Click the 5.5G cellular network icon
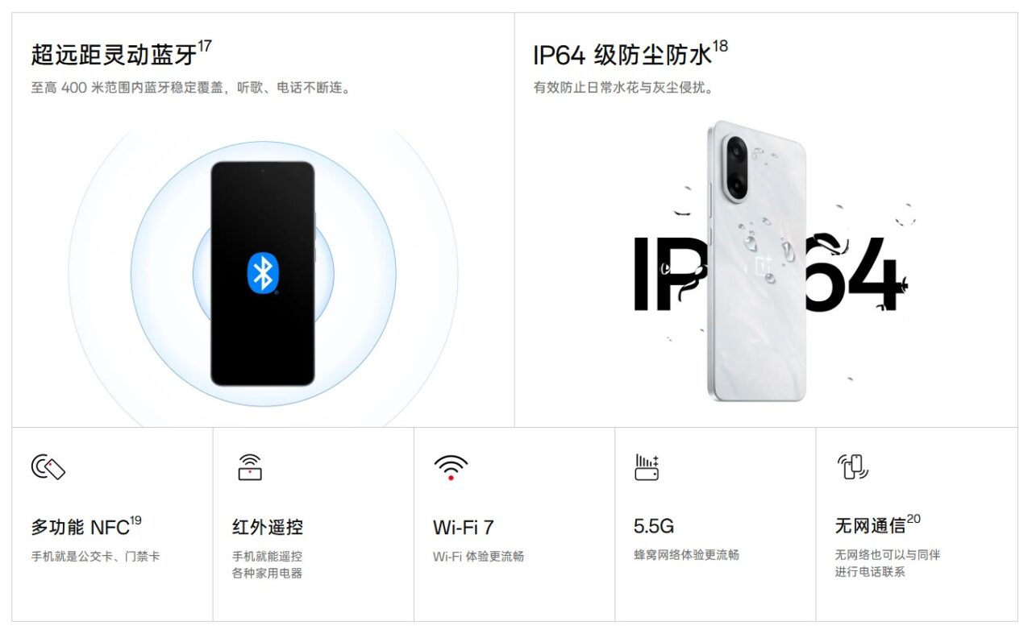 [647, 467]
